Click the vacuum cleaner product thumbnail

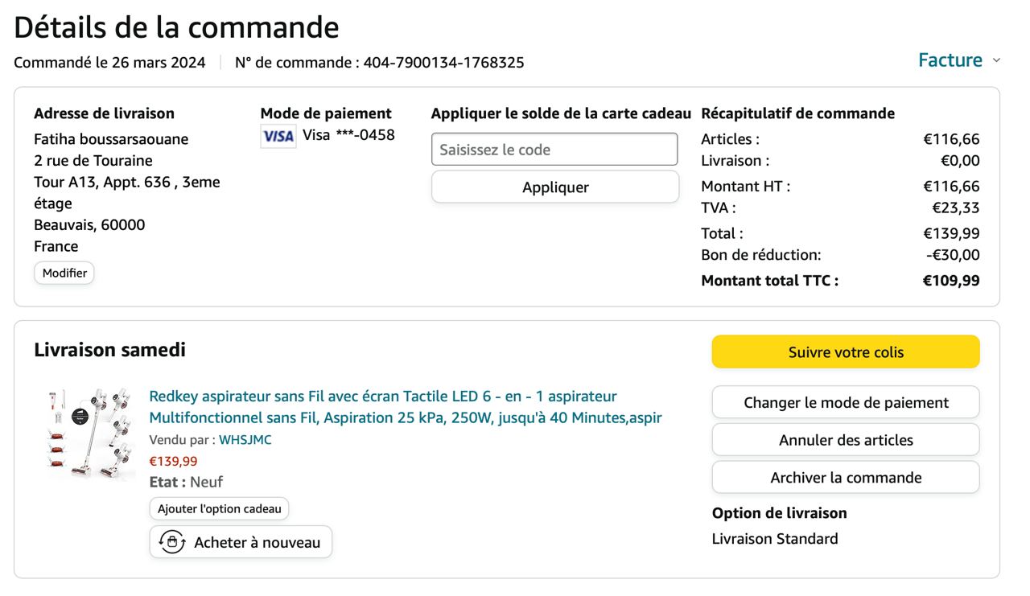(91, 434)
